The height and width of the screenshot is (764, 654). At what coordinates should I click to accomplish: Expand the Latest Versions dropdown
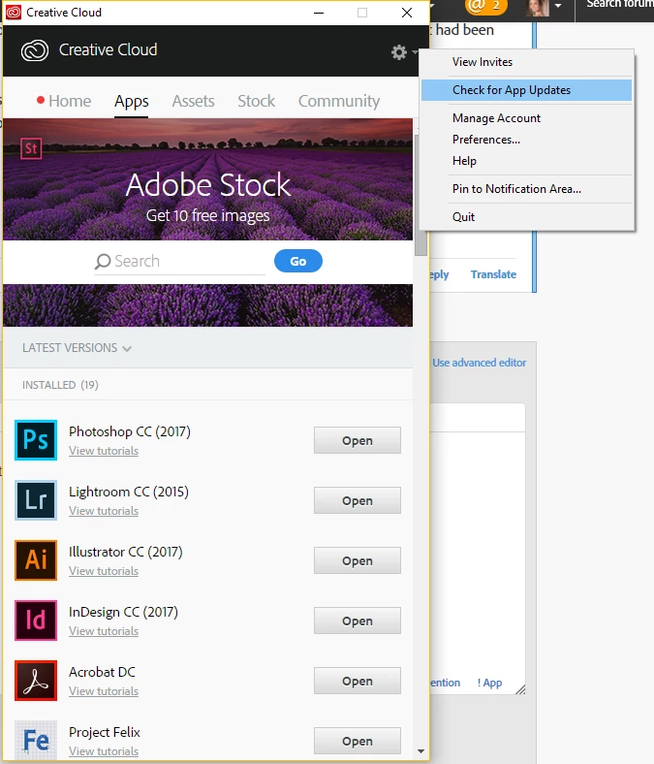pos(77,348)
